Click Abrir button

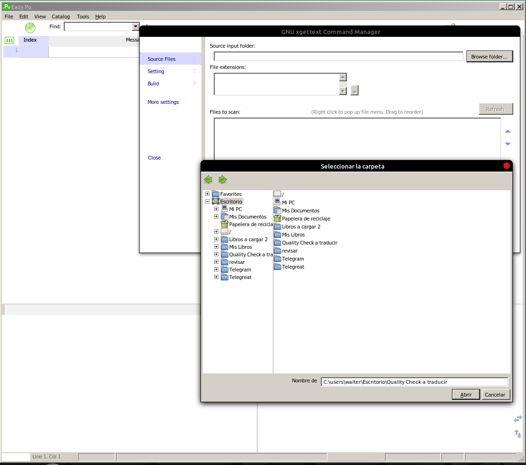tap(466, 395)
